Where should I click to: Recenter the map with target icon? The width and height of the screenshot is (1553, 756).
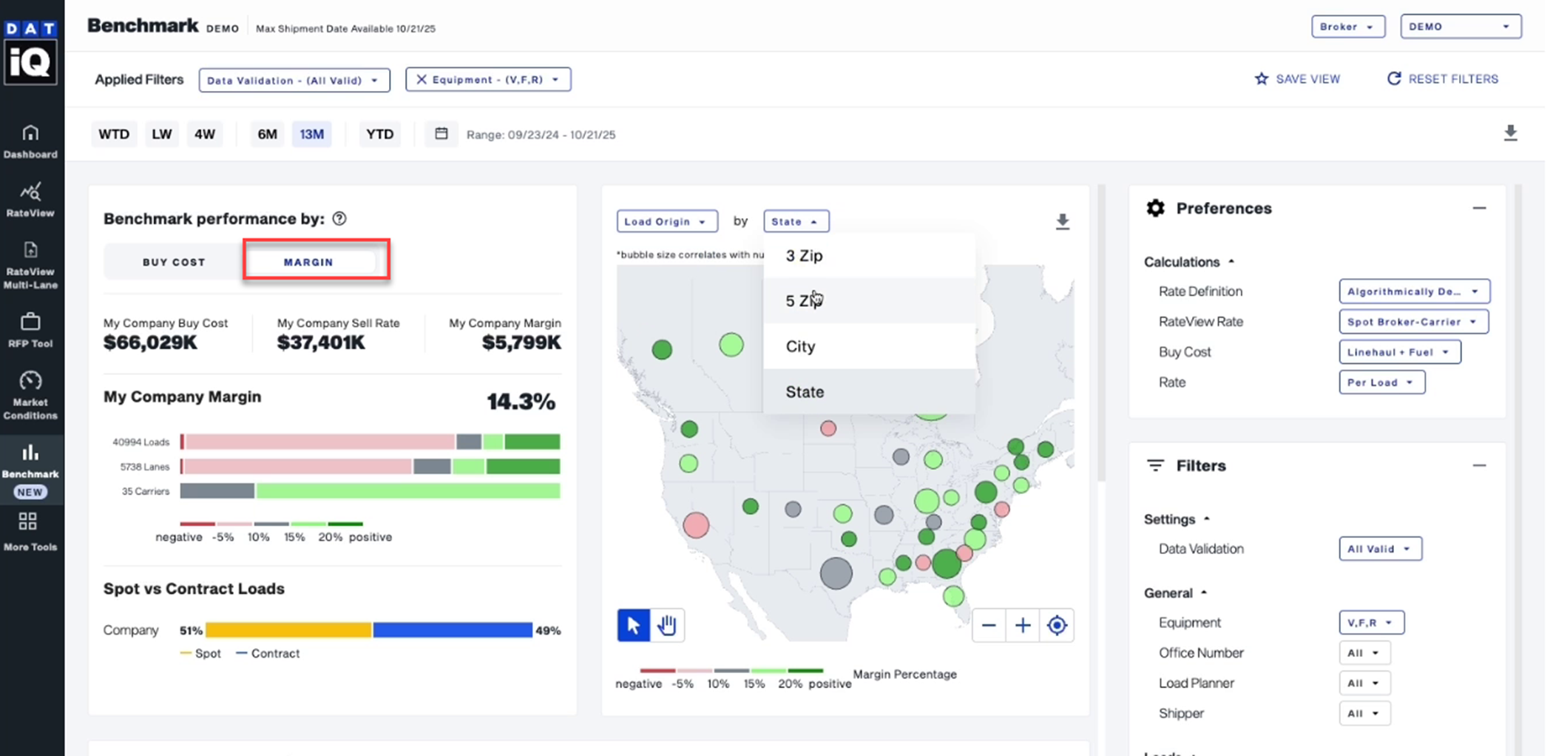pos(1057,626)
